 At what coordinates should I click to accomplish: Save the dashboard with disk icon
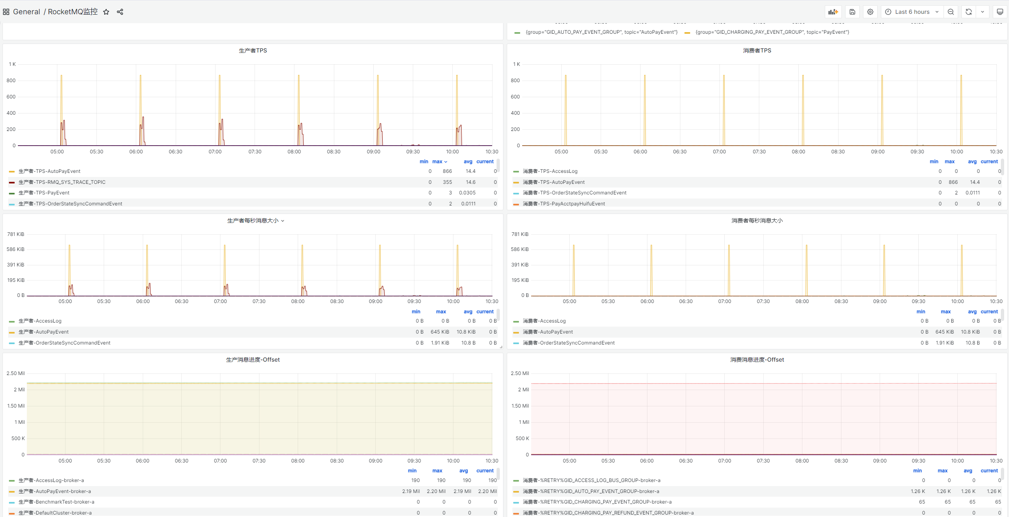tap(852, 12)
